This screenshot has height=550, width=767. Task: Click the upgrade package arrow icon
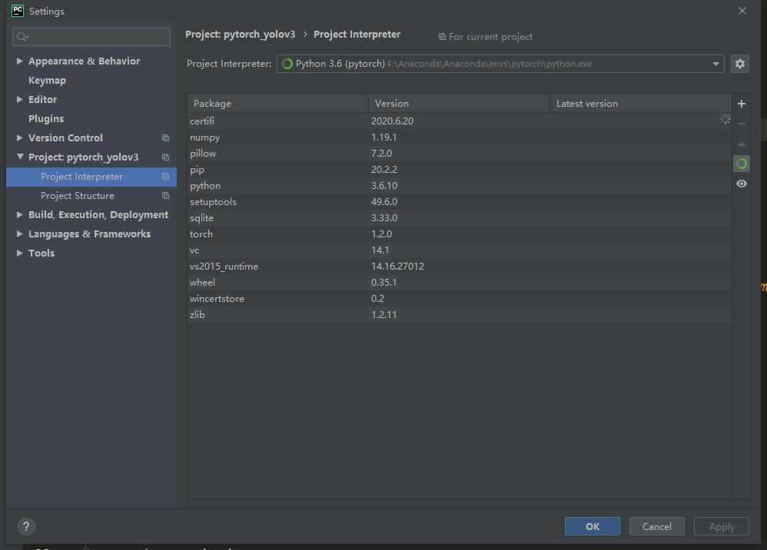pos(742,144)
